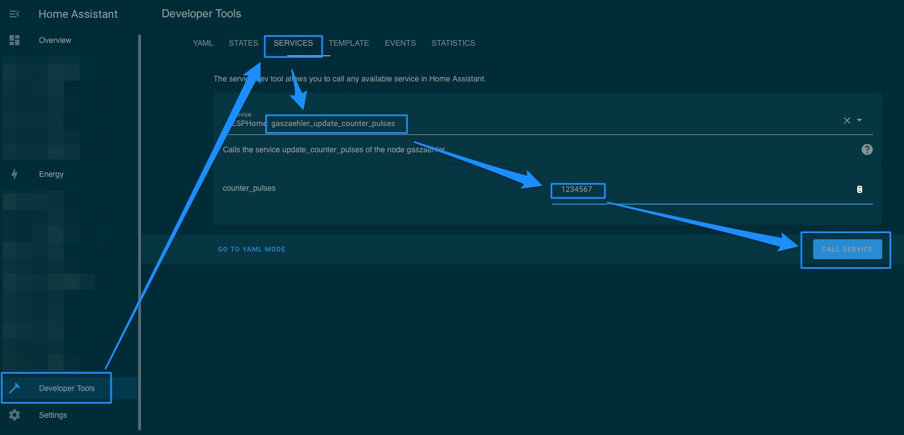Switch to the YAML tab
Screen dimensions: 904x435
tap(203, 43)
